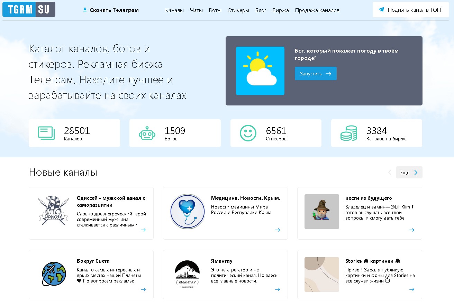Click the 6561 Стикеров counter
This screenshot has height=306, width=454.
pos(276,133)
